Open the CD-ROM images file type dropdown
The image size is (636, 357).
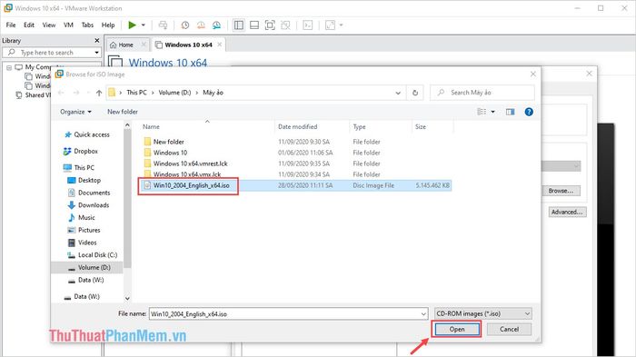(482, 313)
